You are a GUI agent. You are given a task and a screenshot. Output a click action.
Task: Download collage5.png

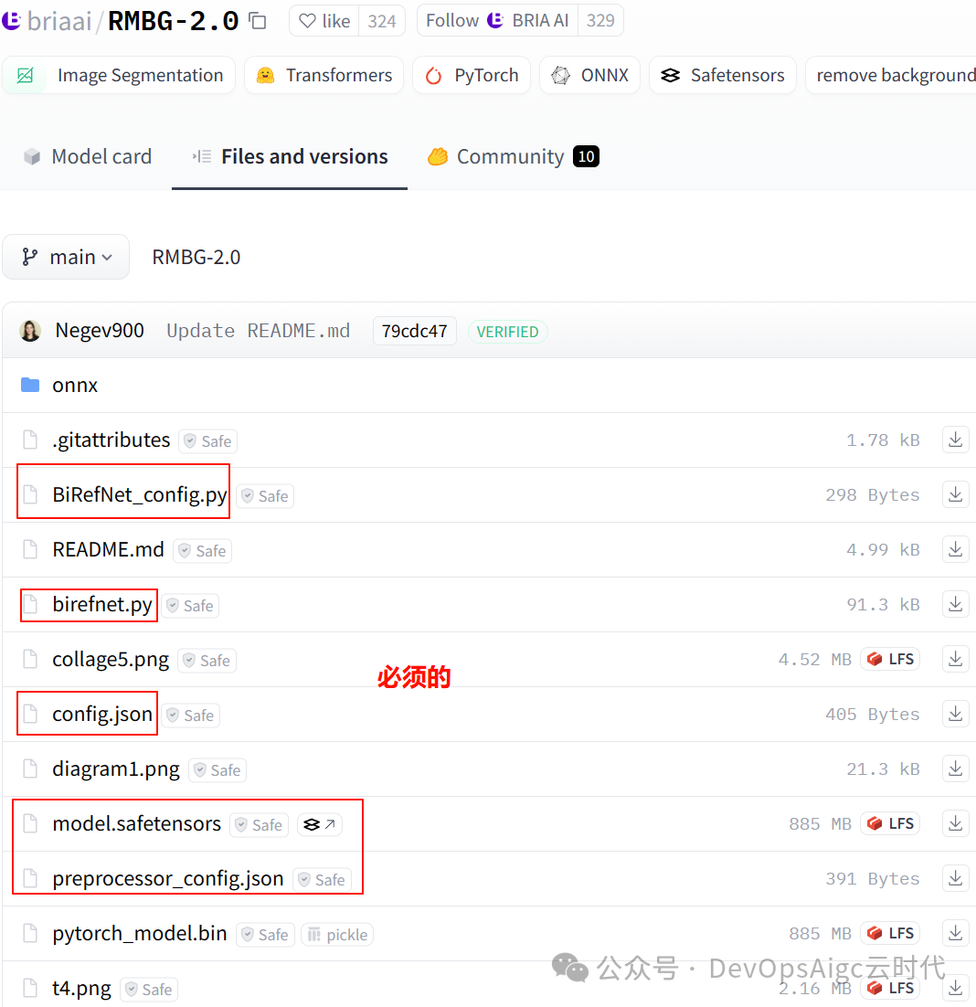pos(956,659)
